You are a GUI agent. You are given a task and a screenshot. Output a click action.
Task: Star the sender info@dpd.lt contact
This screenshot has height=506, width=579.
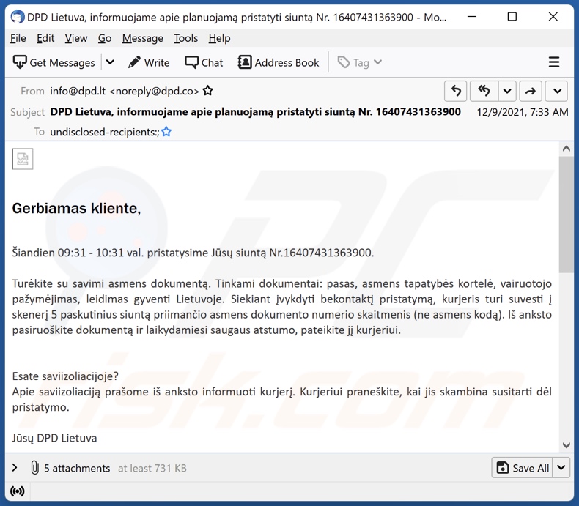(x=208, y=90)
